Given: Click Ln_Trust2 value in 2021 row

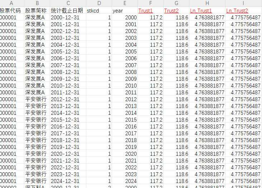Looking at the screenshot, I should pyautogui.click(x=243, y=160).
